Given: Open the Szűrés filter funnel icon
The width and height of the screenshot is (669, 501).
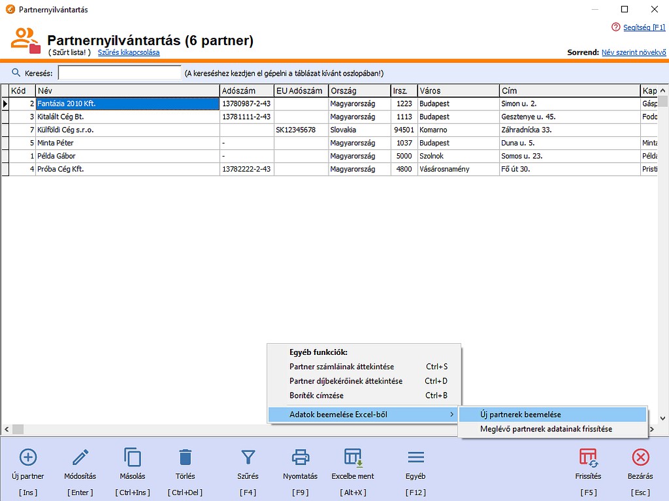Looking at the screenshot, I should pyautogui.click(x=248, y=457).
